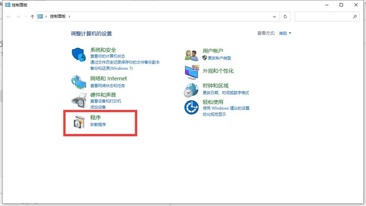Image resolution: width=366 pixels, height=206 pixels.
Task: Click the 时钟和区域 clock globe icon
Action: click(191, 89)
